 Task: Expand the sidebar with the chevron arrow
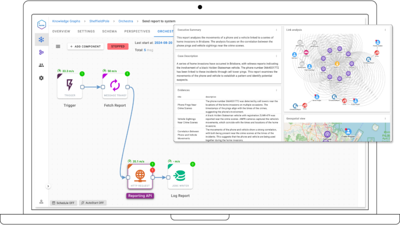point(48,186)
